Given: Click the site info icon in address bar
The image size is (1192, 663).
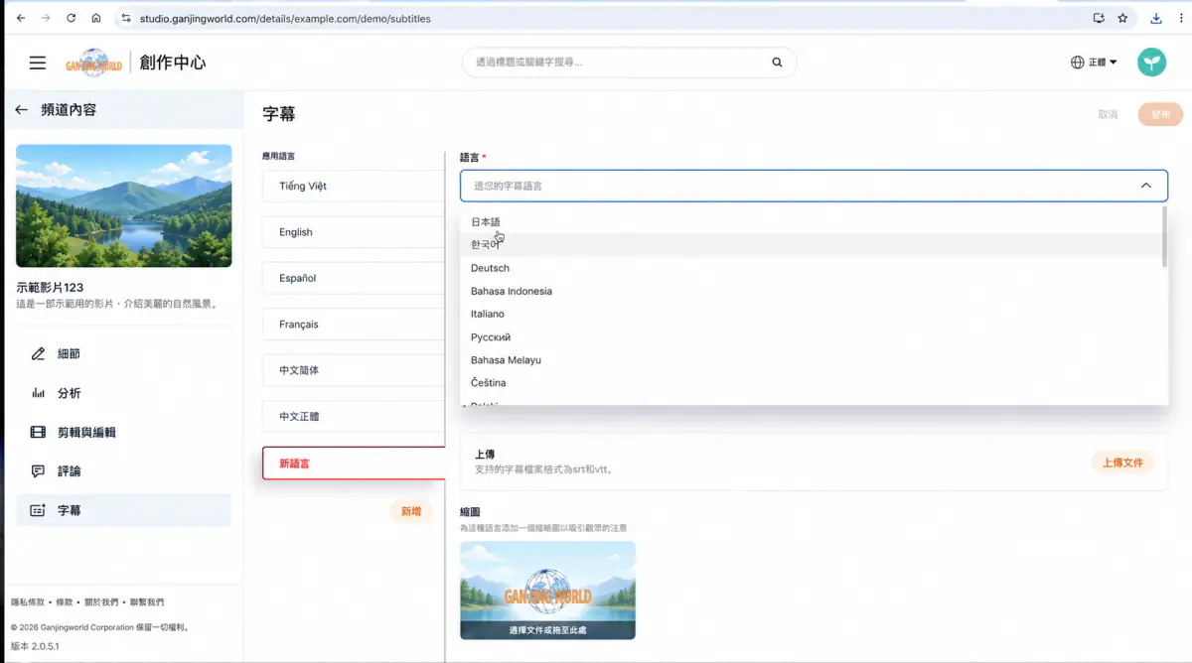Looking at the screenshot, I should (x=125, y=18).
